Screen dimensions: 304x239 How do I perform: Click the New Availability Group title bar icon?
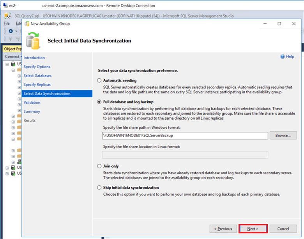pos(27,24)
